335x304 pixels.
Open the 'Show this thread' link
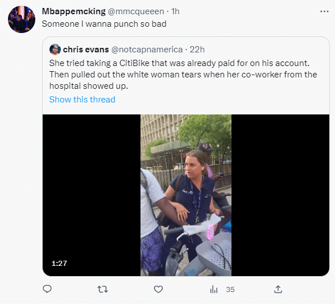[82, 100]
